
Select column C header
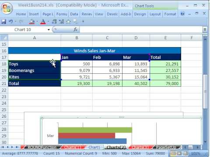pyautogui.click(x=107, y=38)
